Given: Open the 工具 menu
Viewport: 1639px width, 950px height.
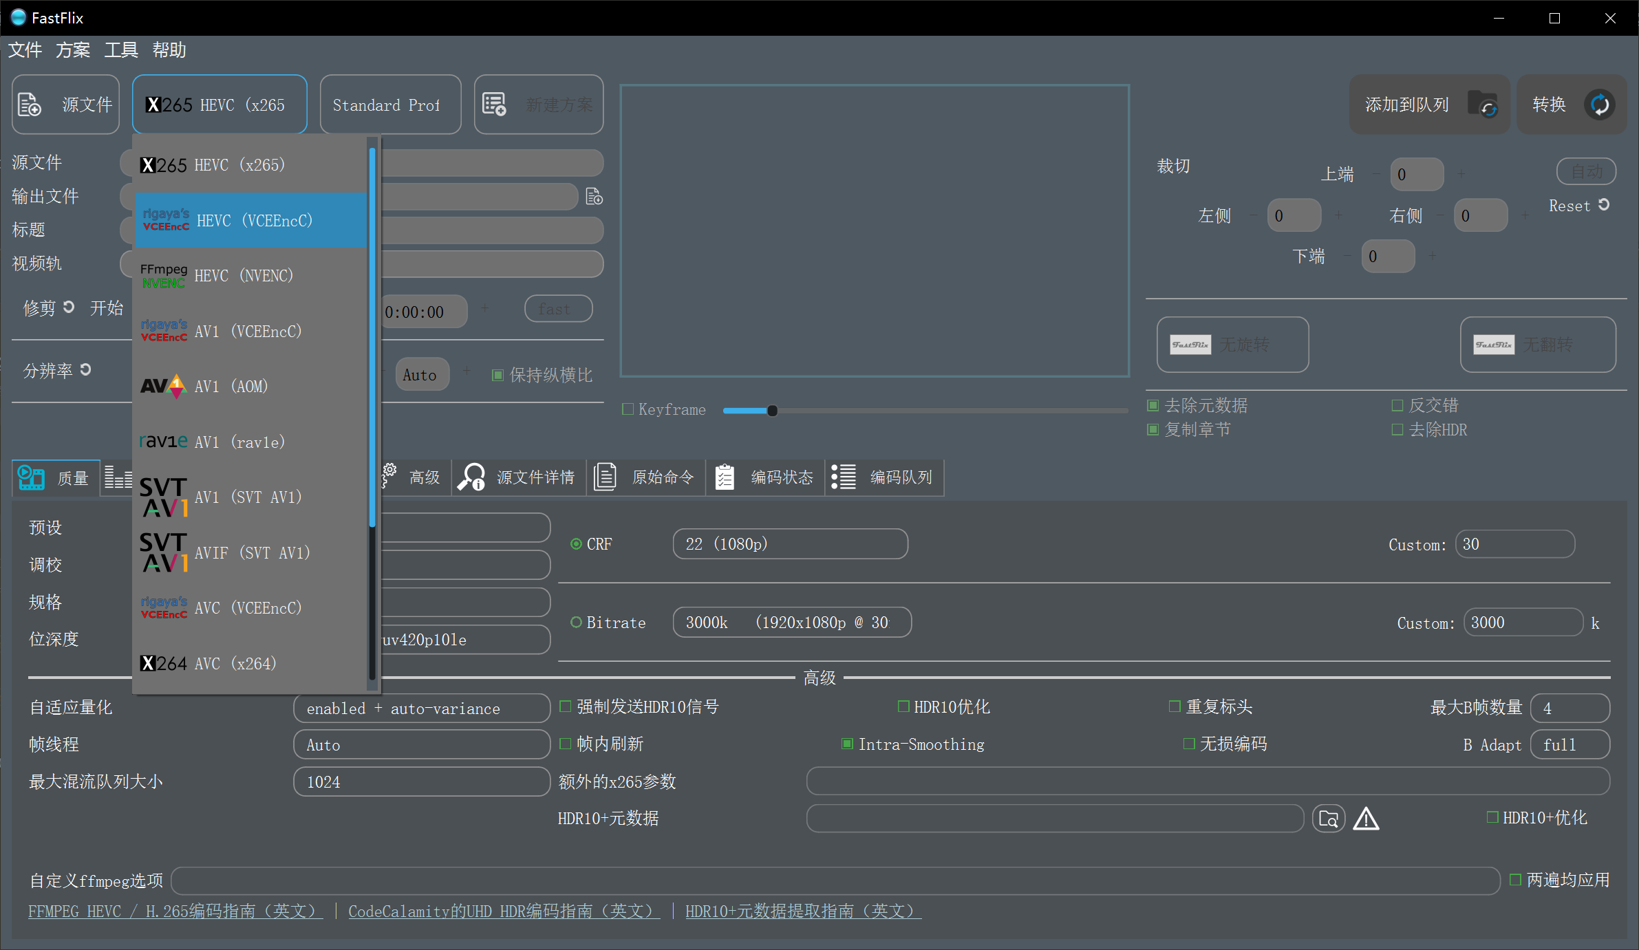Looking at the screenshot, I should tap(120, 50).
